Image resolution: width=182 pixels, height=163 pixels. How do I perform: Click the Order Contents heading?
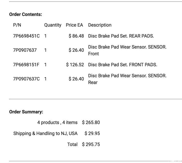pos(25,14)
